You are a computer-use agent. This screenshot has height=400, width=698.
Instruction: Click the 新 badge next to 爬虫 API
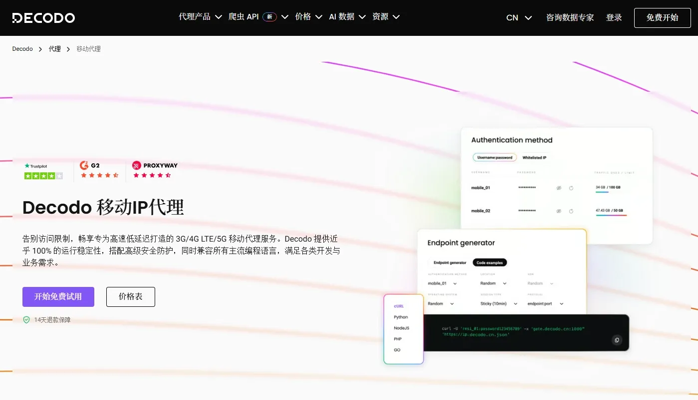[x=269, y=17]
